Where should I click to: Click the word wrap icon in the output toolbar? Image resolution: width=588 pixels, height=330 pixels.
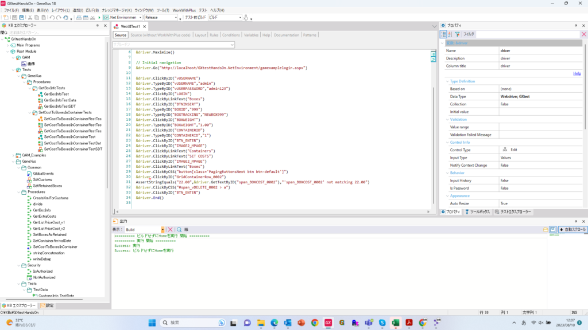point(187,229)
